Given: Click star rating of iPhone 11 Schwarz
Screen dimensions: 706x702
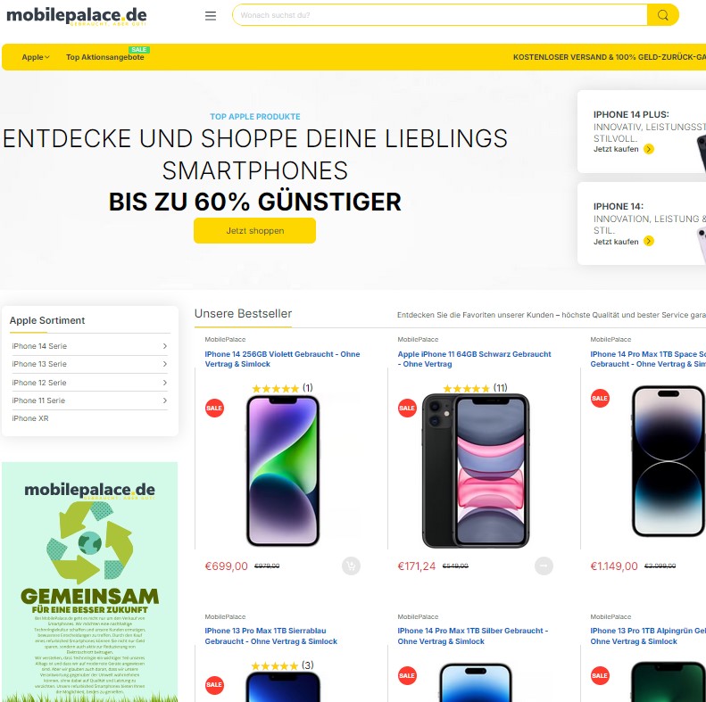Looking at the screenshot, I should [466, 388].
